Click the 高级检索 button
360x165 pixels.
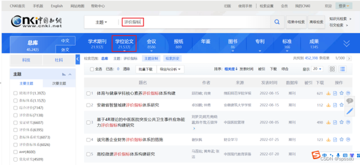pyautogui.click(x=316, y=22)
